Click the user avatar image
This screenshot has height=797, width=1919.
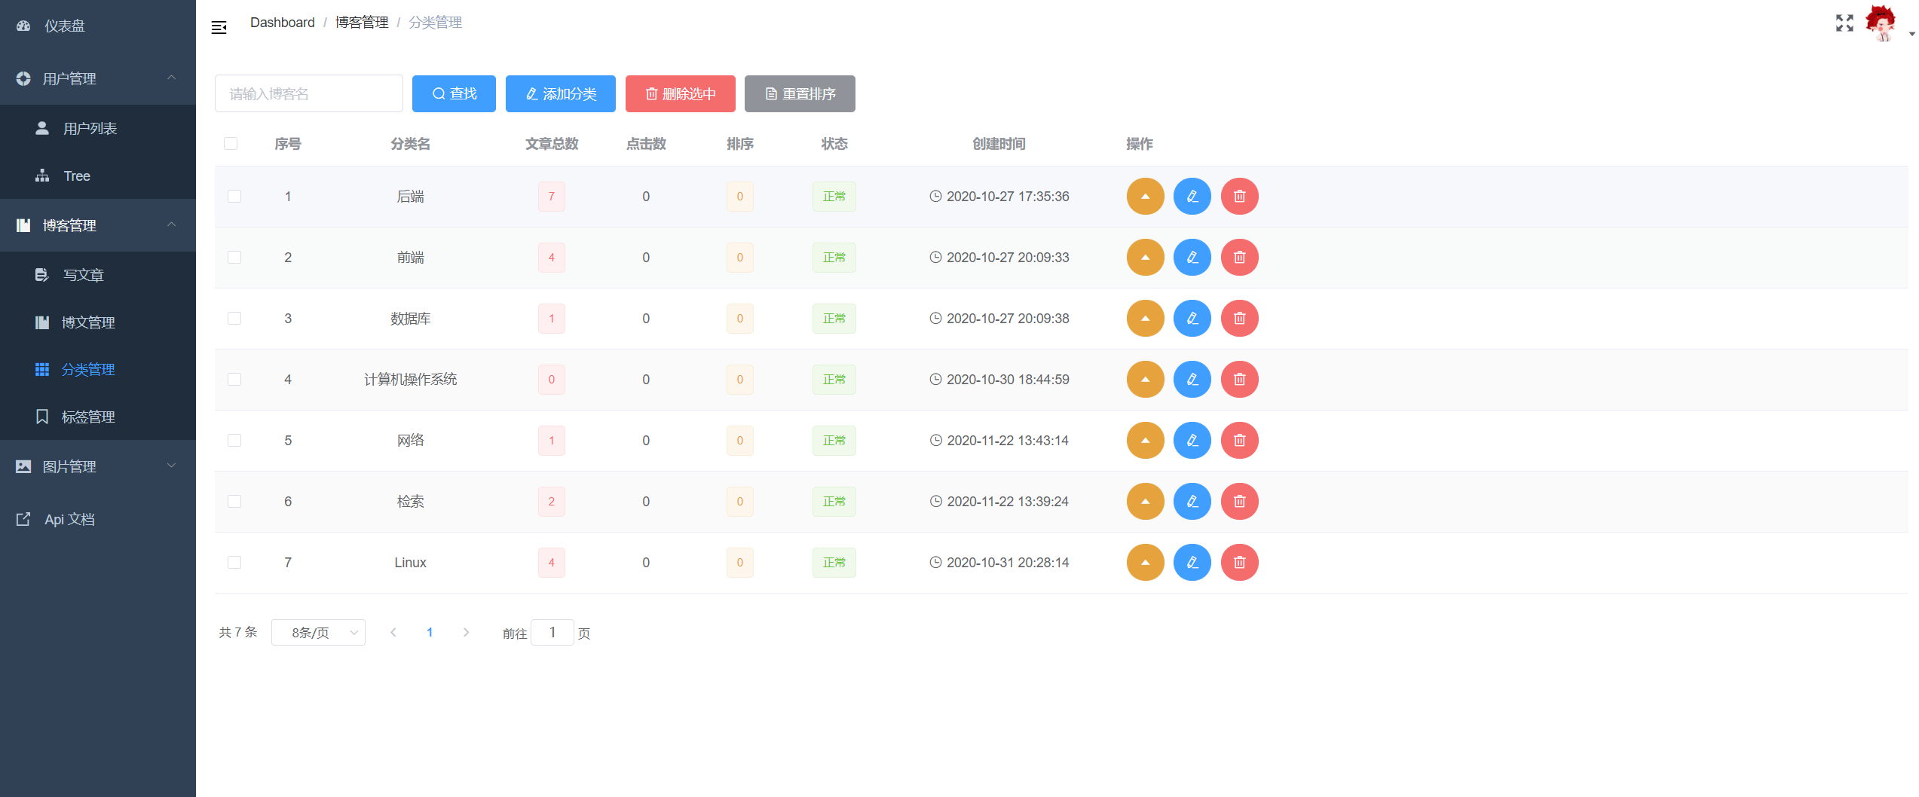coord(1881,23)
